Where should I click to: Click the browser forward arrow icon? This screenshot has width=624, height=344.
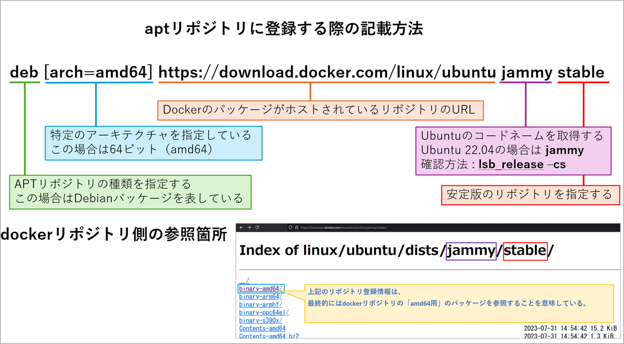pyautogui.click(x=249, y=227)
